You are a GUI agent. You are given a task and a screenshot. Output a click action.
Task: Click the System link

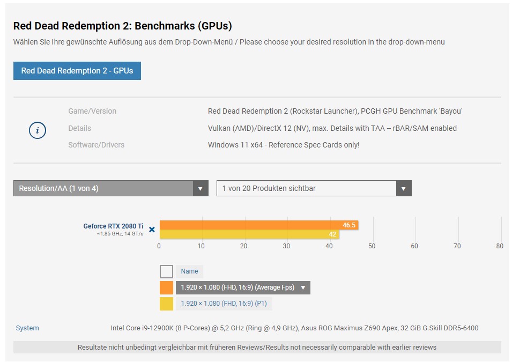click(x=27, y=328)
